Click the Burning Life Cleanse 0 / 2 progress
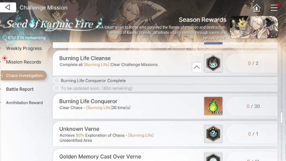286x161 pixels. tap(253, 63)
